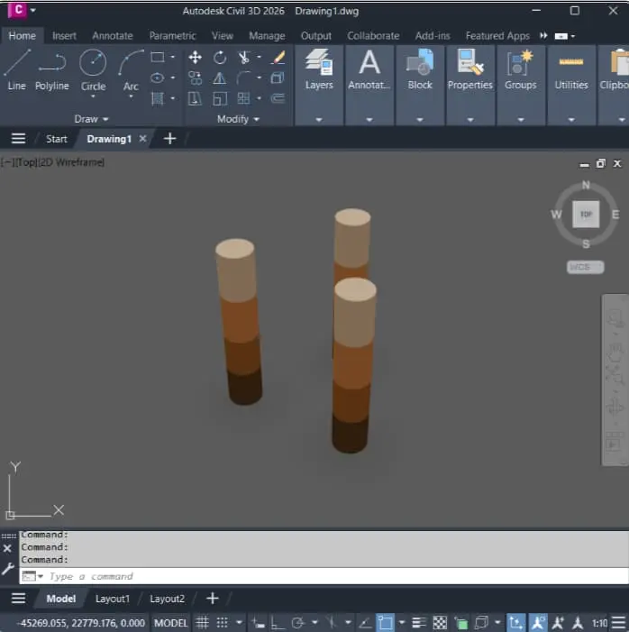Open the Insert ribbon tab

click(x=64, y=36)
